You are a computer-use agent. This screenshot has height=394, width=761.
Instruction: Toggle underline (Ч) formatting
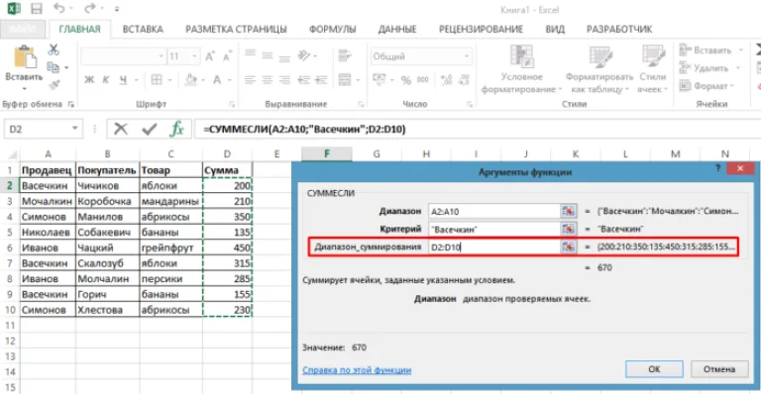click(x=123, y=79)
